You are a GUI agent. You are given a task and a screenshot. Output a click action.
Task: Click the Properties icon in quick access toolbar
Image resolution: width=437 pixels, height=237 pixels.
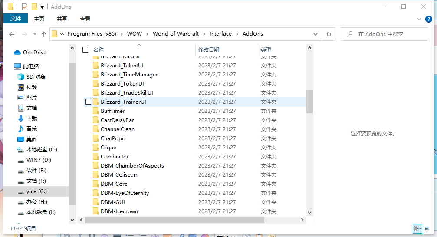point(25,7)
